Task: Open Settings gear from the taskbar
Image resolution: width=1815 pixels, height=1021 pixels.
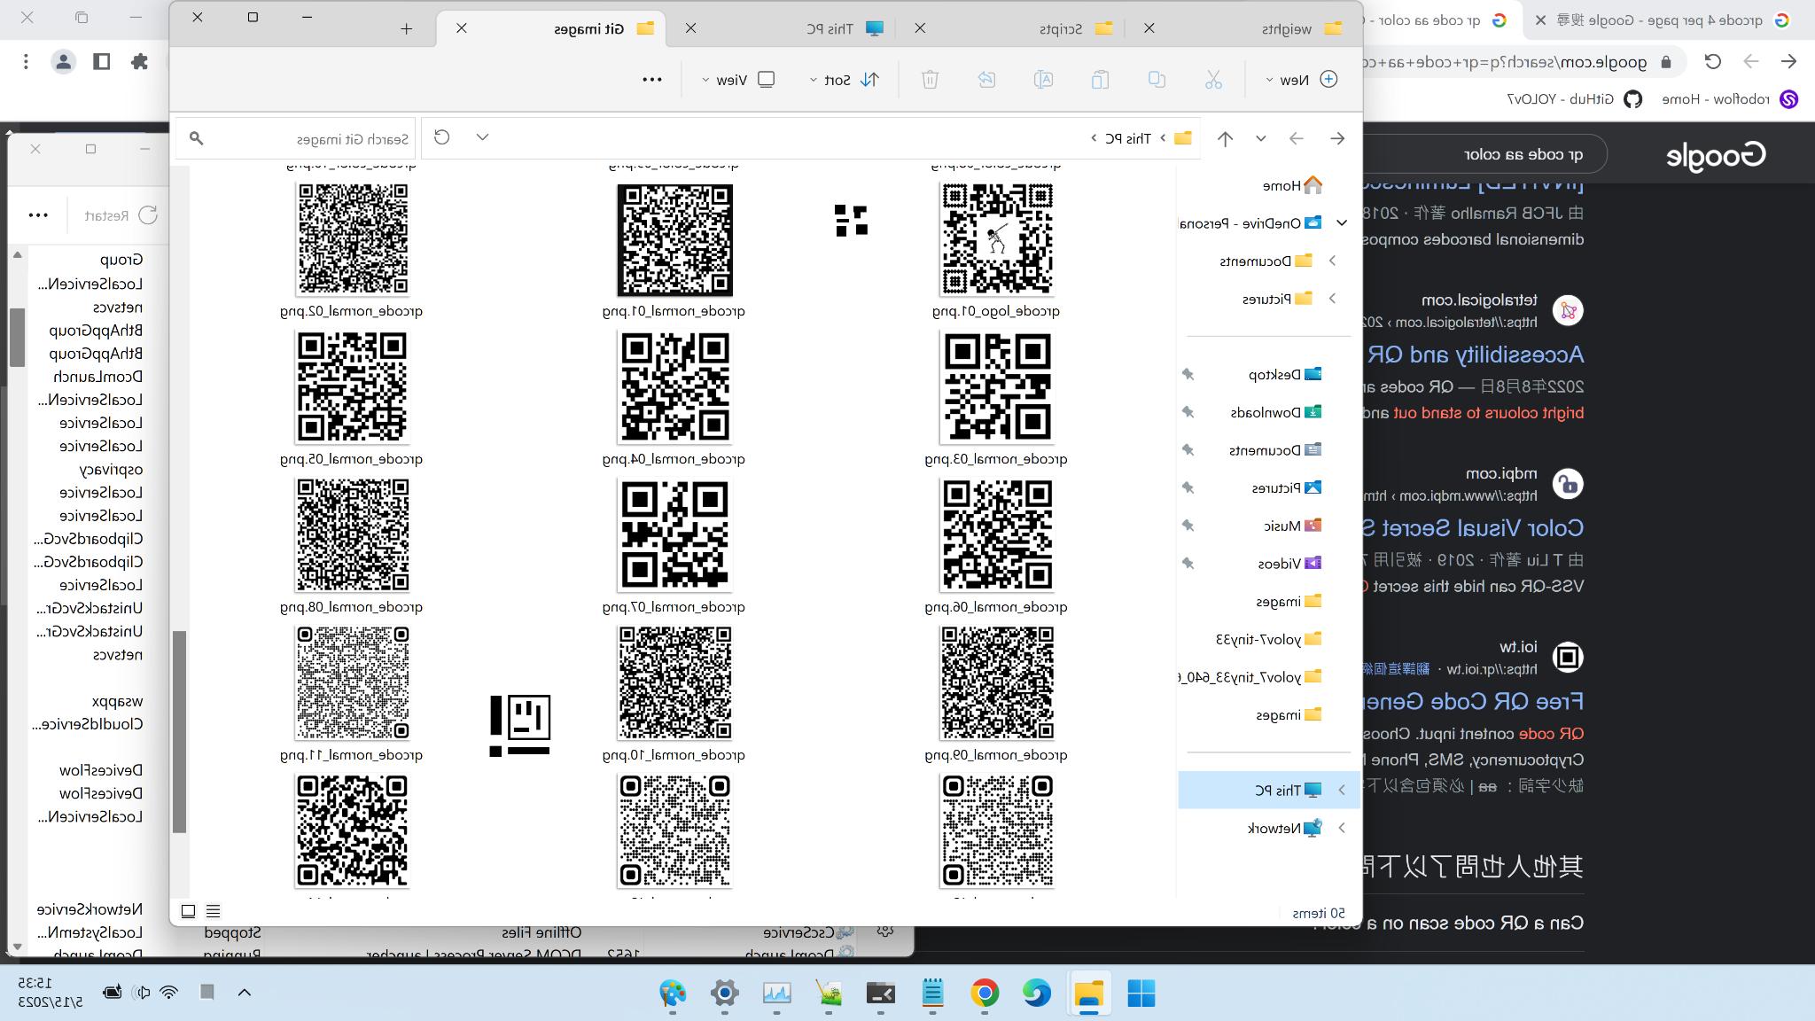Action: coord(725,994)
